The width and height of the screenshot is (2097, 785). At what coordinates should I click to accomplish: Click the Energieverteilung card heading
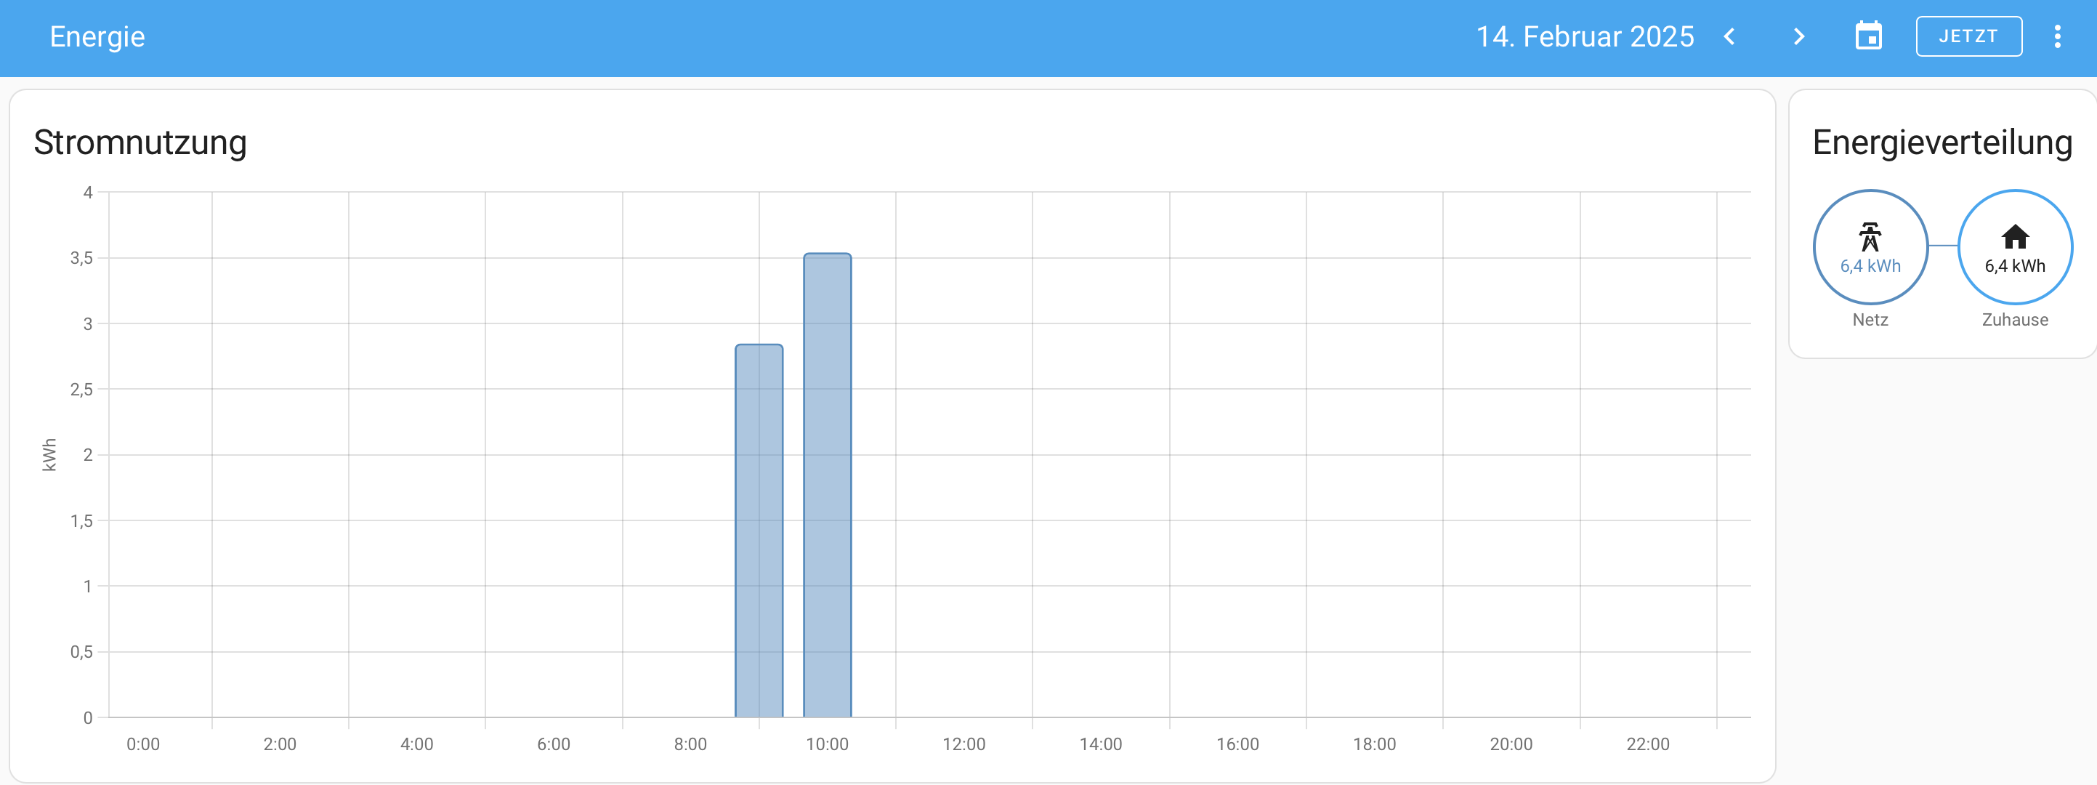pos(1942,142)
